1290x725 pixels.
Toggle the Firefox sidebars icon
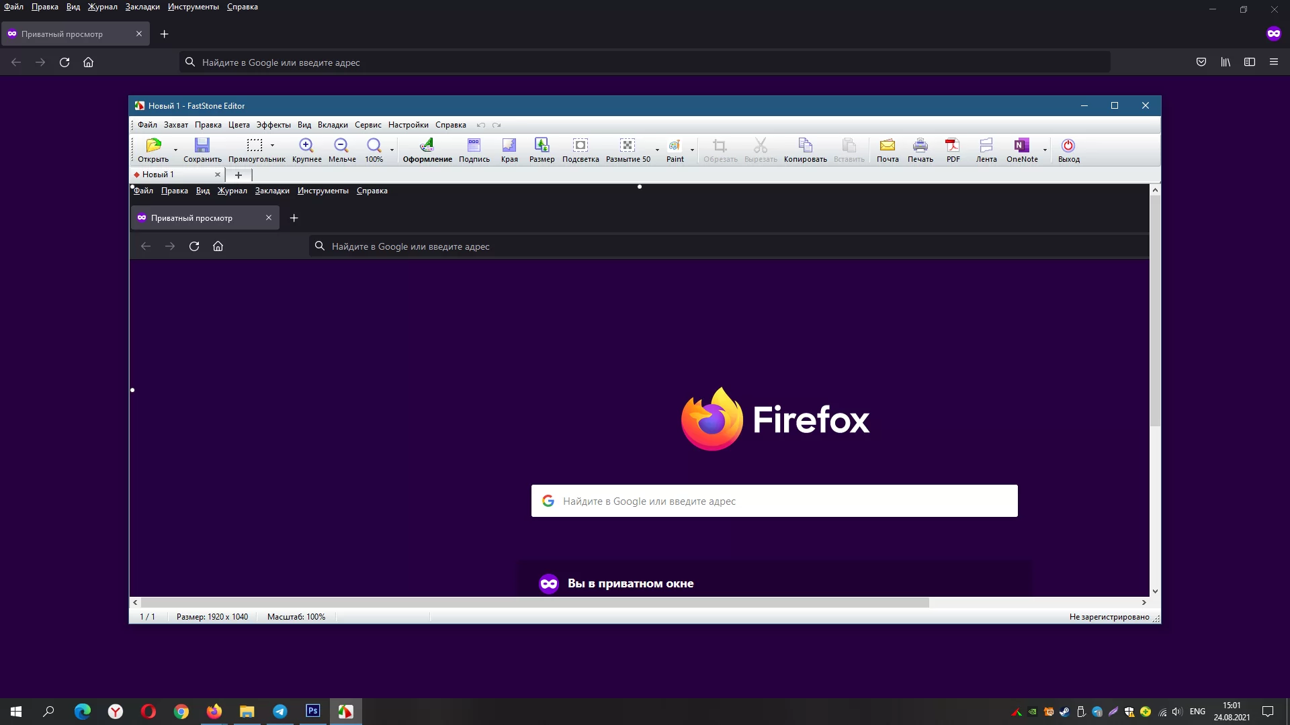coord(1250,62)
